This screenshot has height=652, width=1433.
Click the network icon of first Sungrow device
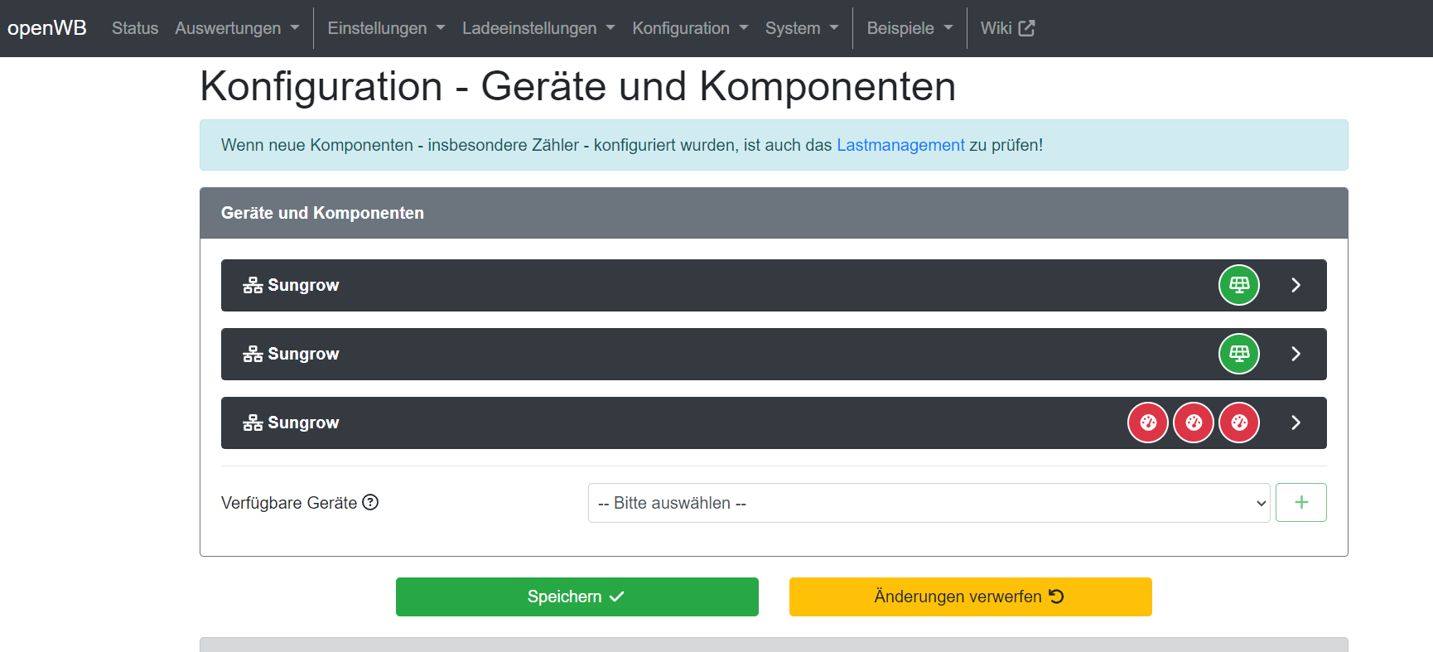pyautogui.click(x=253, y=285)
